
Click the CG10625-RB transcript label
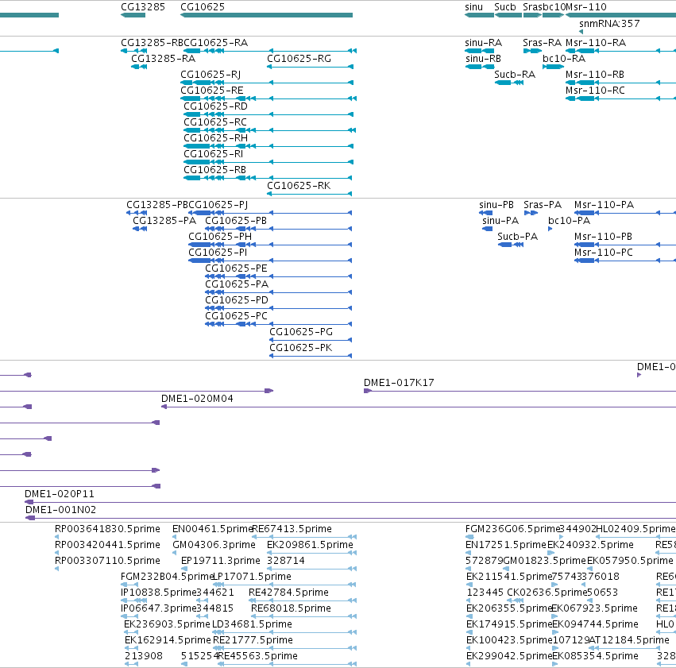[x=214, y=170]
